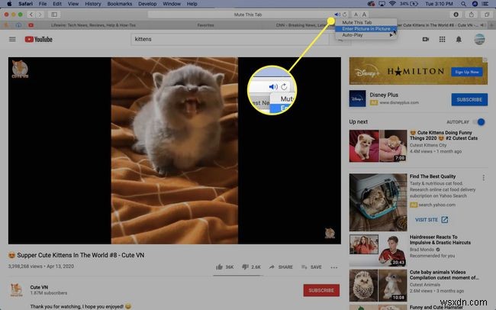
Task: Expand the Auto-Play submenu
Action: click(366, 35)
